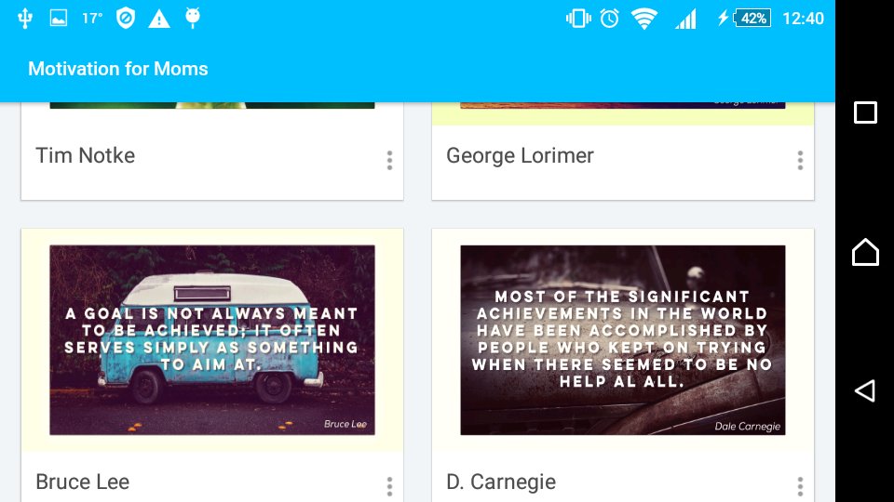
Task: Tap the alarm clock status icon
Action: click(609, 19)
